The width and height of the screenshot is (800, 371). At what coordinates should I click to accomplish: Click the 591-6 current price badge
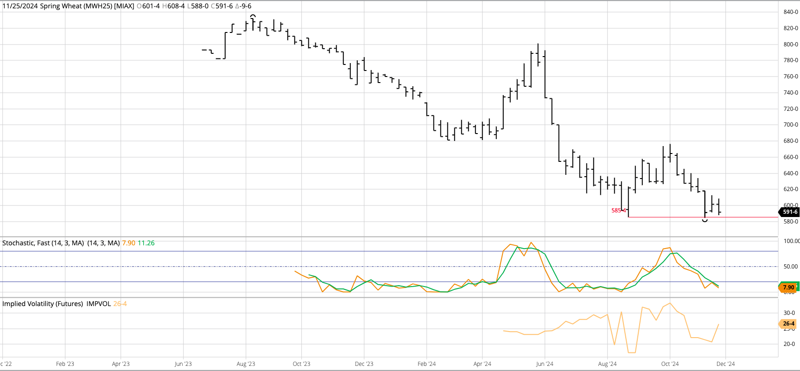790,212
